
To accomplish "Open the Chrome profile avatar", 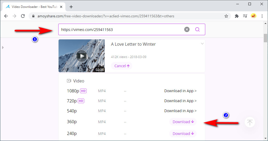I will (x=254, y=16).
